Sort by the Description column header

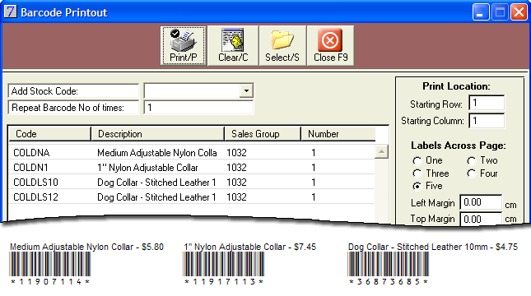(x=158, y=134)
